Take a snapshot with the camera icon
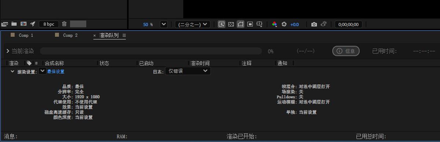This screenshot has height=142, width=440. [x=314, y=24]
